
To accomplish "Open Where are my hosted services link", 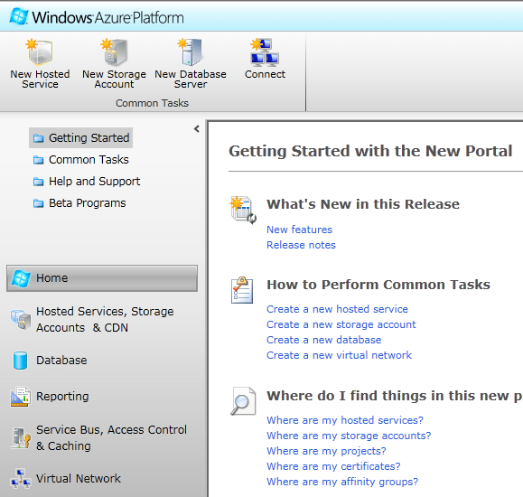I will pyautogui.click(x=345, y=420).
